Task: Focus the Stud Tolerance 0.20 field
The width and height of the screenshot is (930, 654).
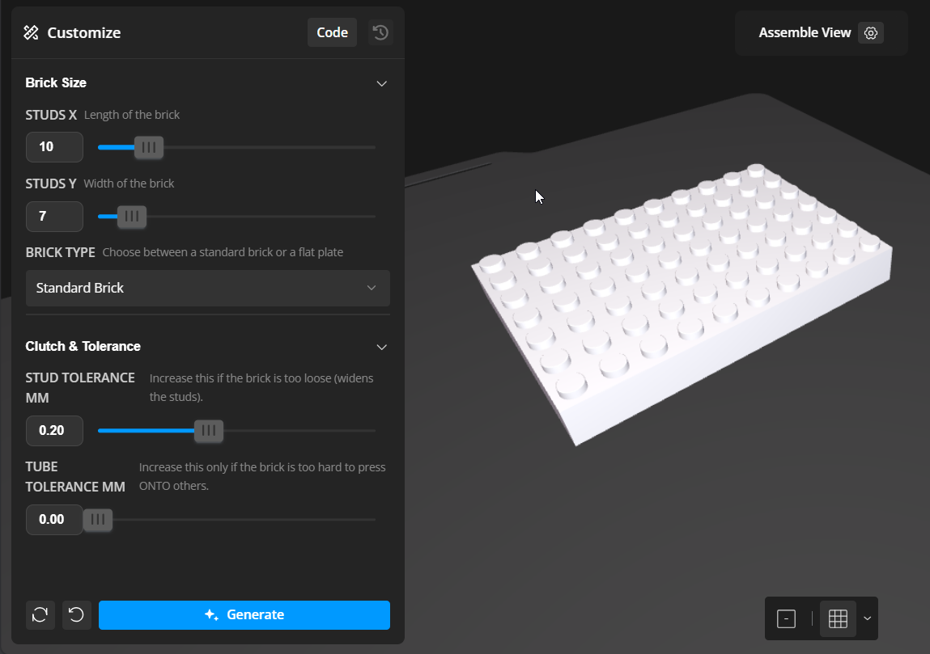Action: (x=54, y=431)
